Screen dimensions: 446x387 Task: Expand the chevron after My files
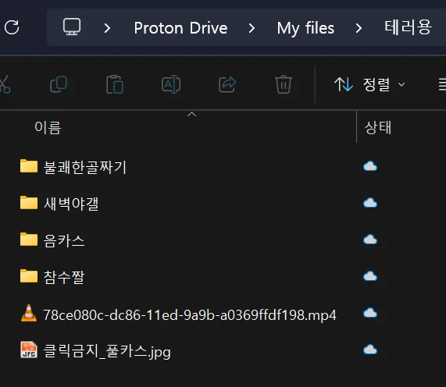tap(359, 28)
